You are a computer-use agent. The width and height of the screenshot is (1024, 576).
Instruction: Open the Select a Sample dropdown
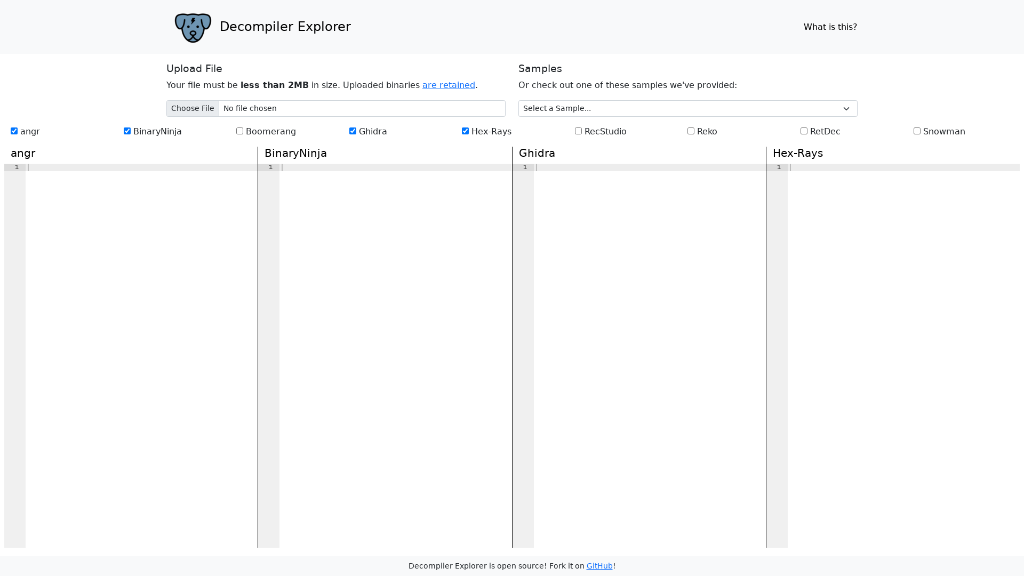[687, 108]
